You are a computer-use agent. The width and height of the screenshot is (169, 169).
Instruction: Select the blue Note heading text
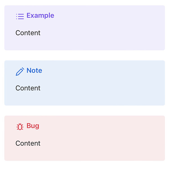coord(34,70)
